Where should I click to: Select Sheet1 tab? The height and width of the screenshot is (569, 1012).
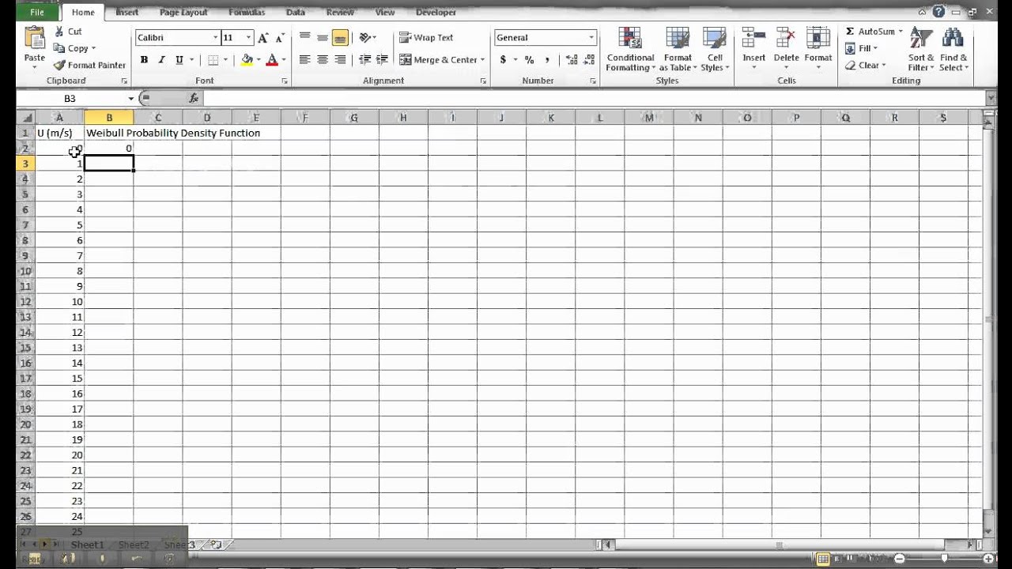tap(87, 545)
